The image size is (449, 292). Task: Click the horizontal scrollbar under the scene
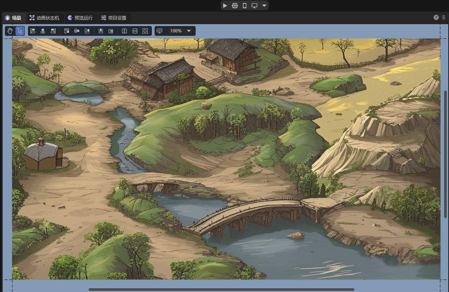(x=221, y=290)
